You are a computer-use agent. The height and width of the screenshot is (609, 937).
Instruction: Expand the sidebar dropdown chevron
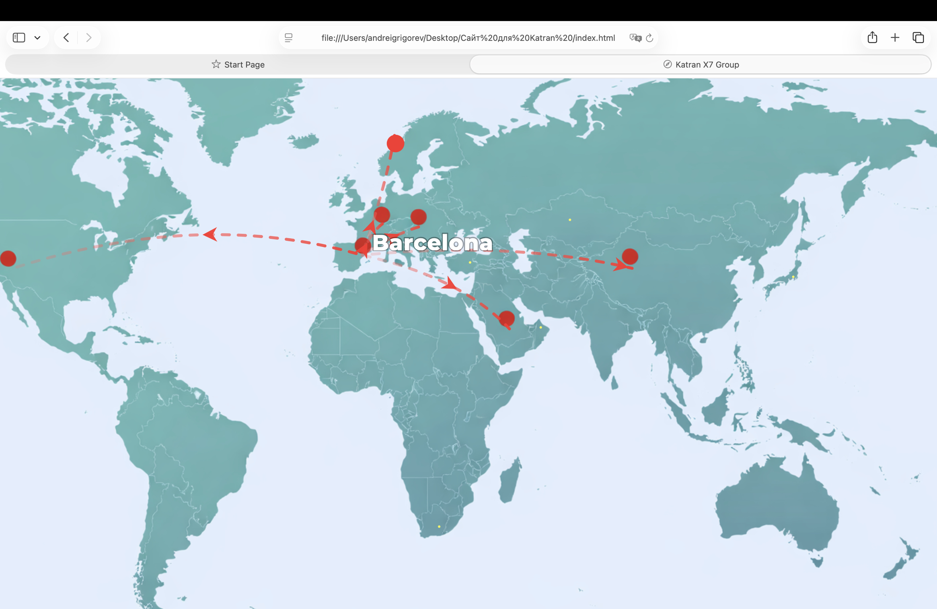(37, 38)
